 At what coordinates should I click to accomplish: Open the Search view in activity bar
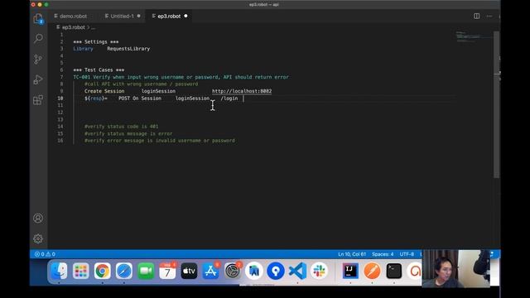[38, 38]
